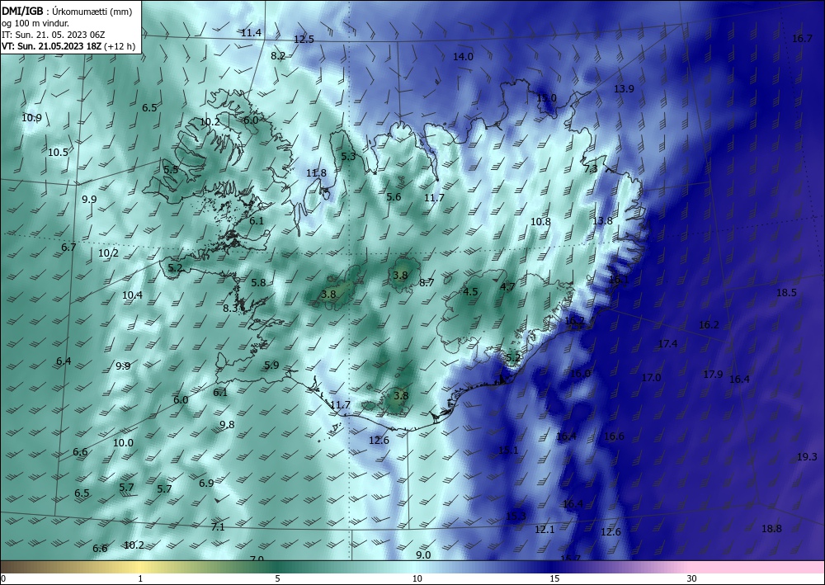Click the map value 11.8
Screen dimensions: 825x585
point(316,173)
